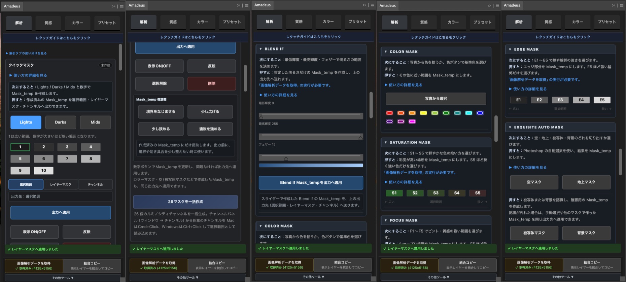Pick the cyan color swatch in COLOR MASK
The width and height of the screenshot is (626, 282).
point(468,113)
